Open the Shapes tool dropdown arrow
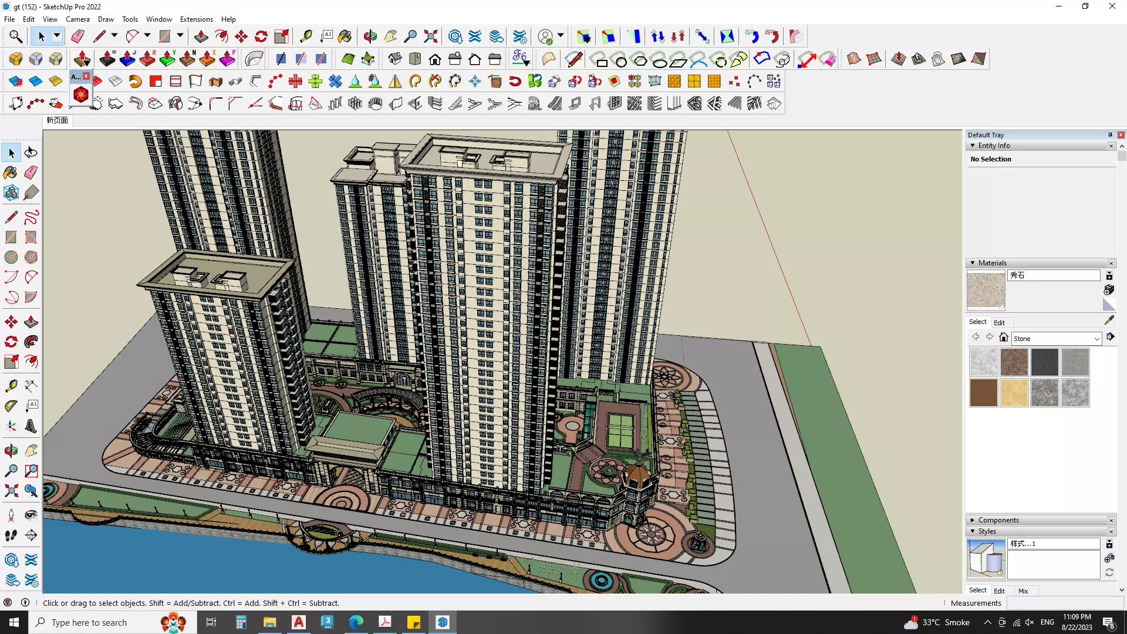 [x=180, y=36]
